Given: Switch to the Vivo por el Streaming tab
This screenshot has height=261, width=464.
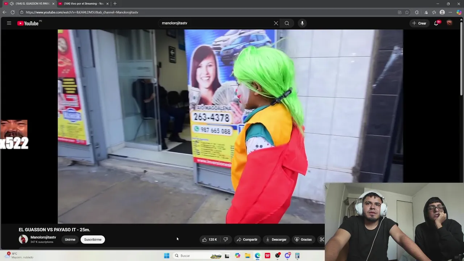Looking at the screenshot, I should [83, 4].
